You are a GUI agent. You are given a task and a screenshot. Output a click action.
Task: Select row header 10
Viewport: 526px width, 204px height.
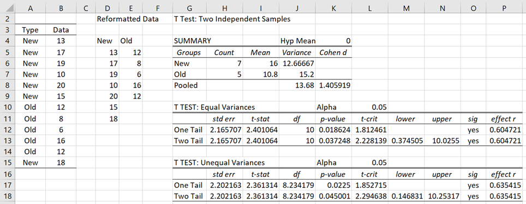point(8,107)
